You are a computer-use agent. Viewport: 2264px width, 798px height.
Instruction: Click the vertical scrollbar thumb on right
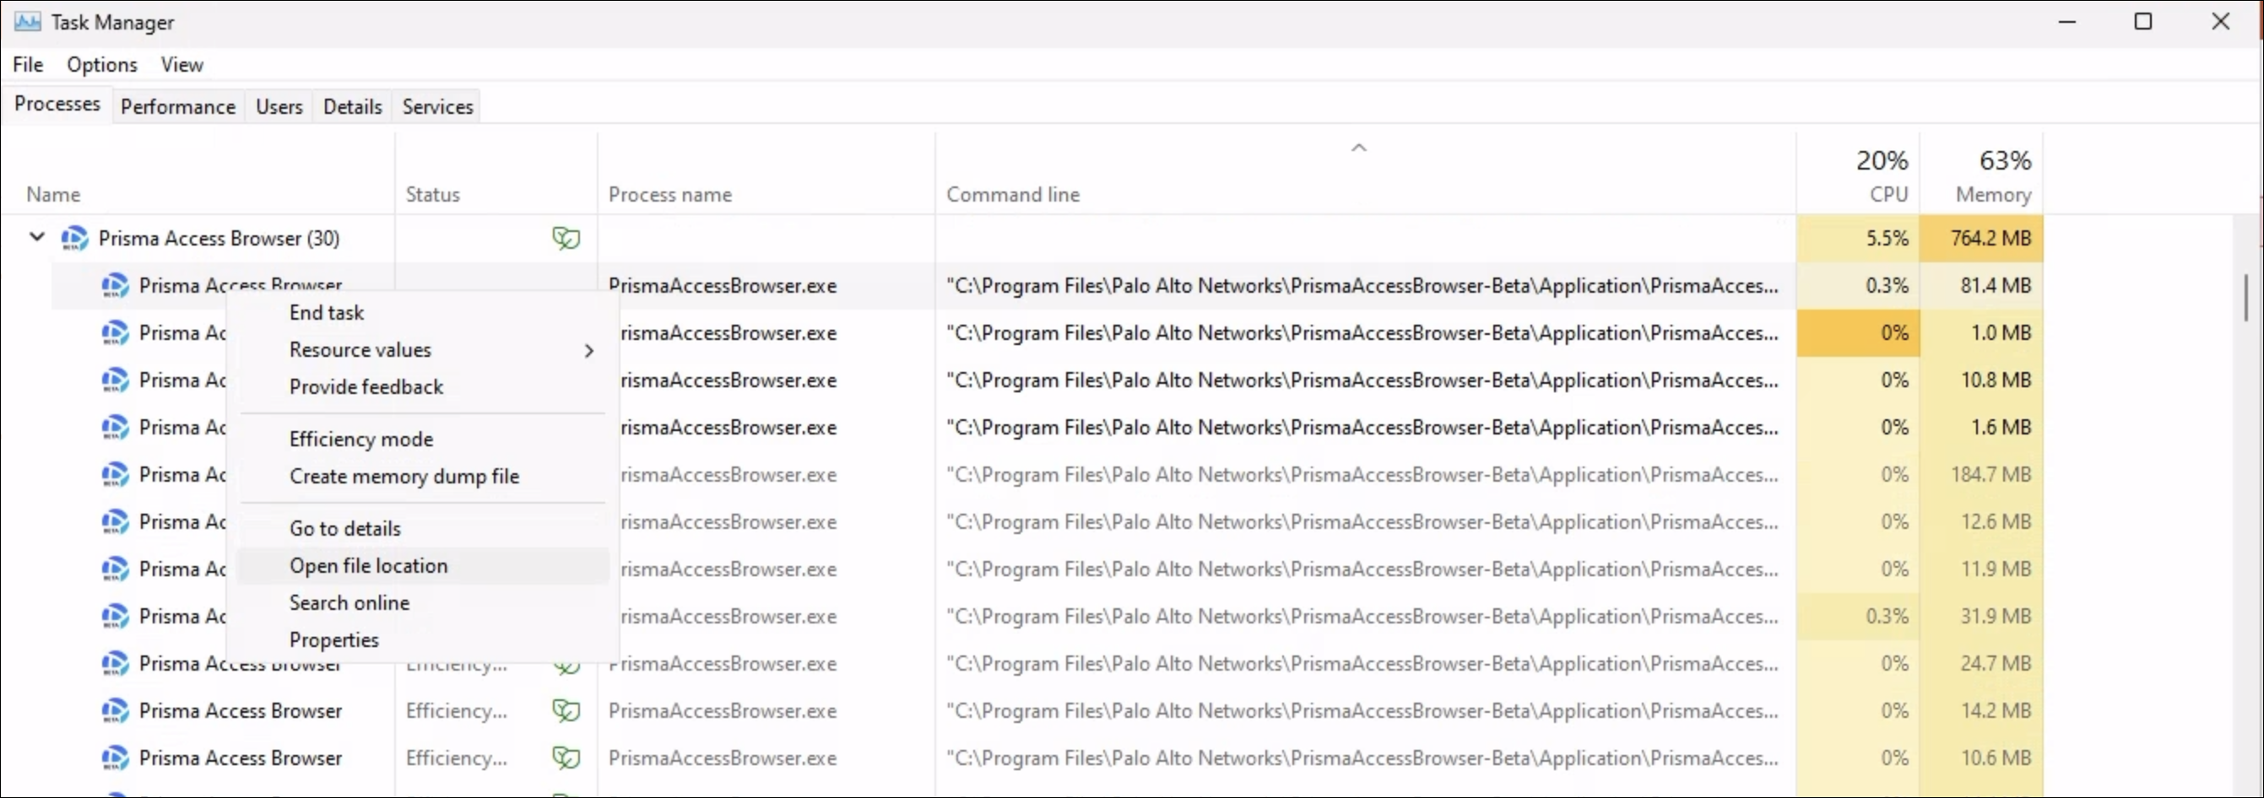click(x=2245, y=298)
